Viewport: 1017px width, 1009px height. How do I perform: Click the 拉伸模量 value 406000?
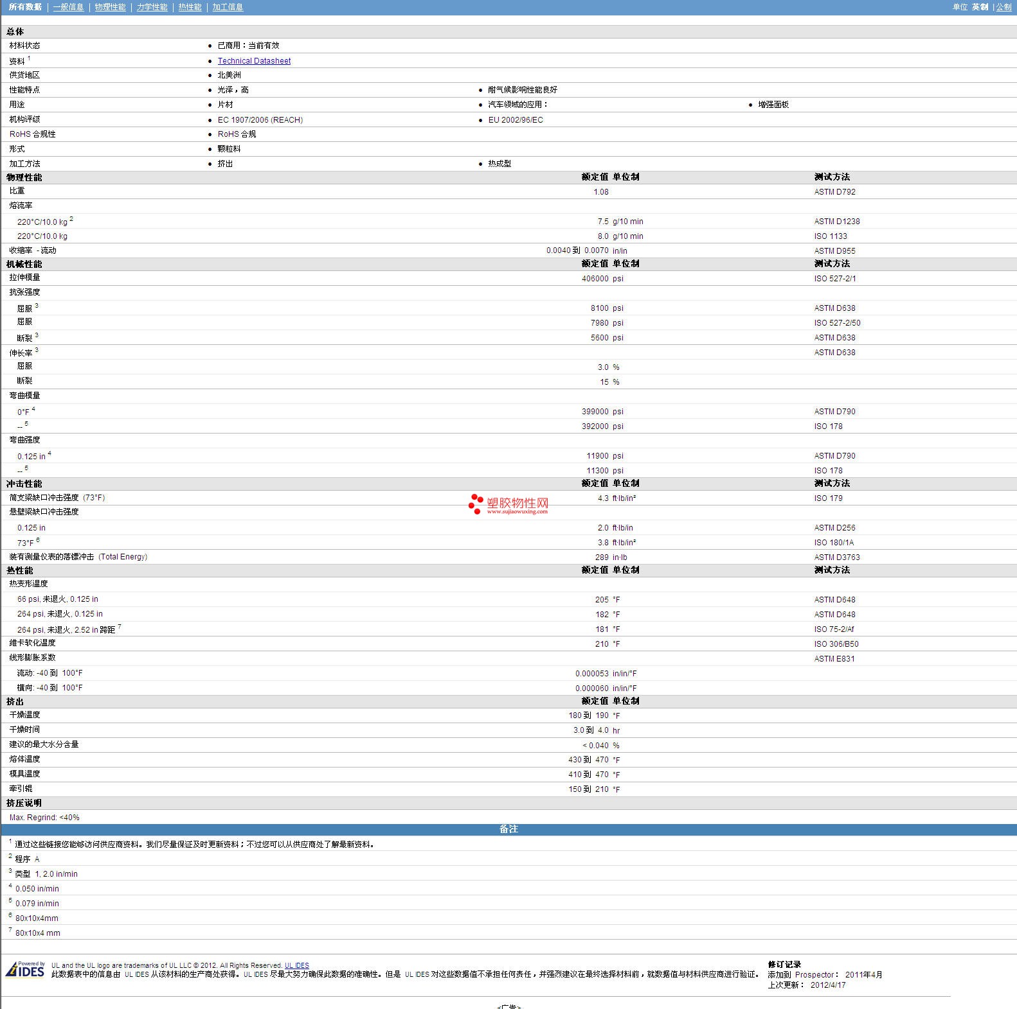click(595, 279)
